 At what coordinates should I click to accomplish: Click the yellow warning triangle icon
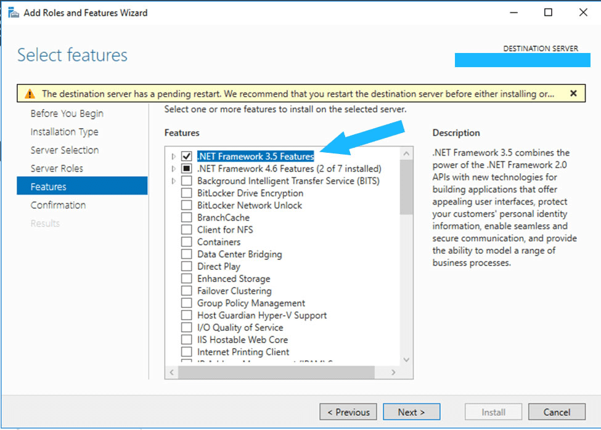(x=30, y=94)
